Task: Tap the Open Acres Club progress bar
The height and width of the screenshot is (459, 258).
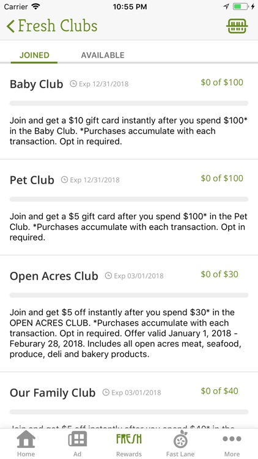Action: [129, 295]
